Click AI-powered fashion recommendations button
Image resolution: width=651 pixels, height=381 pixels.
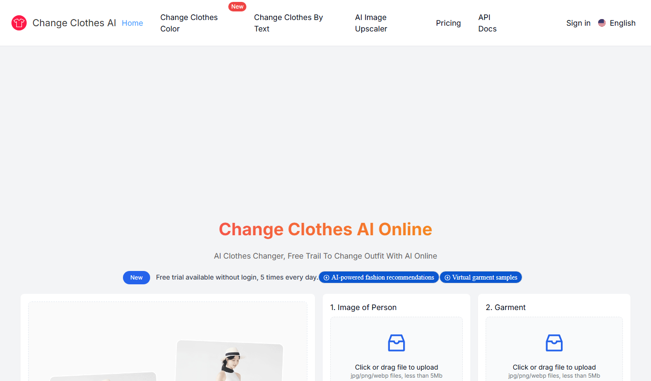(x=379, y=278)
